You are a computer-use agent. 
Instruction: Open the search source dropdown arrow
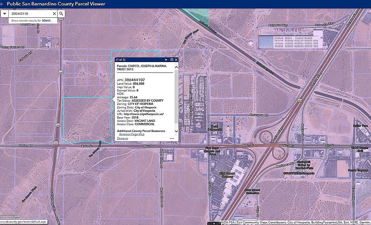coord(5,14)
